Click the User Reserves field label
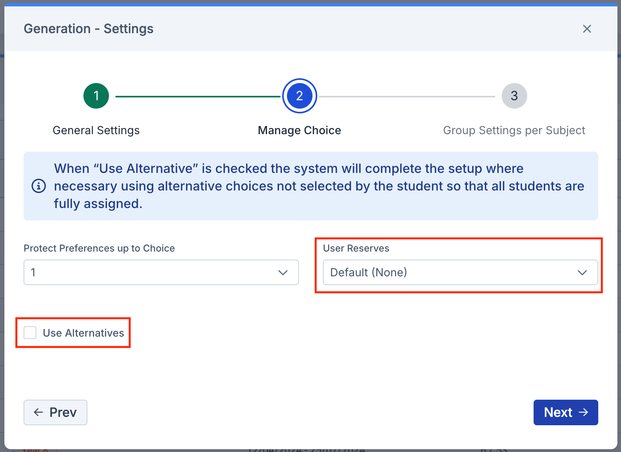 click(356, 248)
